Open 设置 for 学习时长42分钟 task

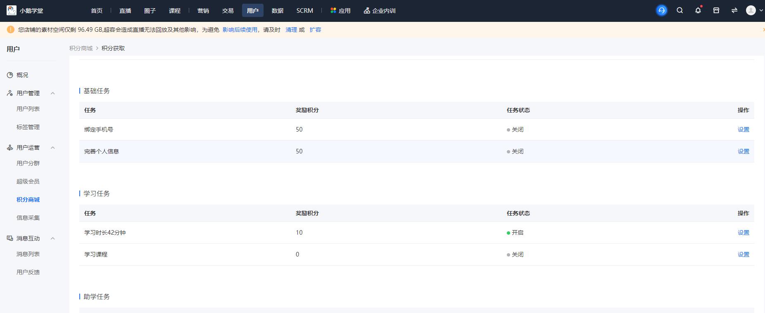(x=743, y=233)
